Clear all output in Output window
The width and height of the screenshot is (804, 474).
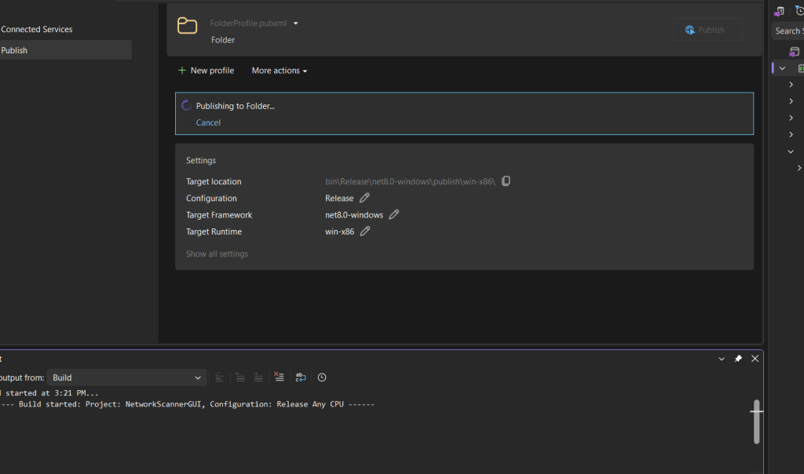click(279, 377)
